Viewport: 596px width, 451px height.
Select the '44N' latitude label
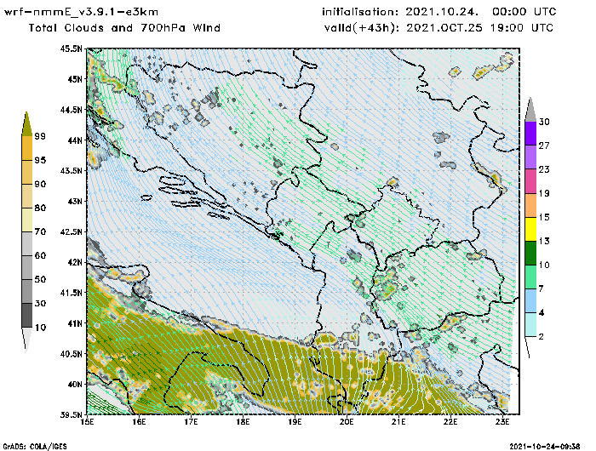tap(75, 140)
